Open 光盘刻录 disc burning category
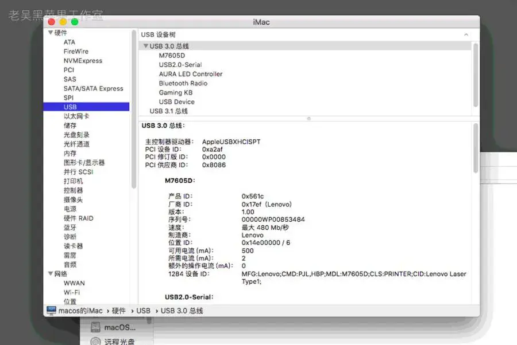The width and height of the screenshot is (517, 345). tap(76, 135)
